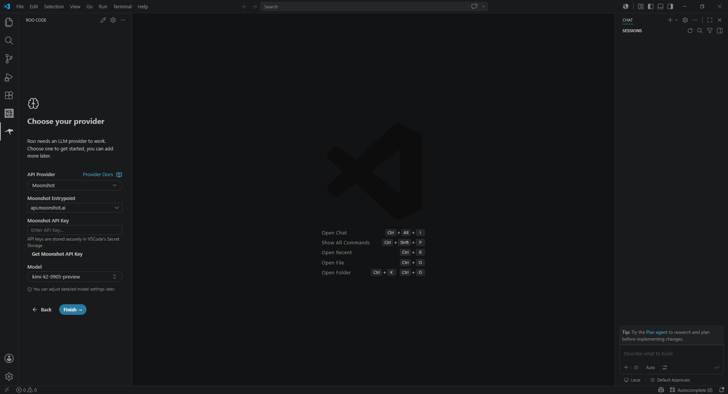Open command center chat dropdown chevron
This screenshot has width=728, height=394.
[x=483, y=6]
